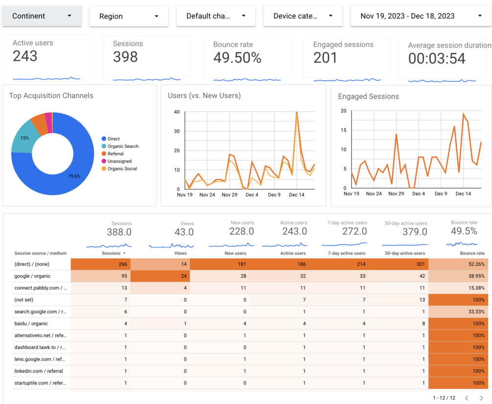Viewport: 492px width, 404px height.
Task: Sort table by 30-day active users header
Action: [405, 253]
